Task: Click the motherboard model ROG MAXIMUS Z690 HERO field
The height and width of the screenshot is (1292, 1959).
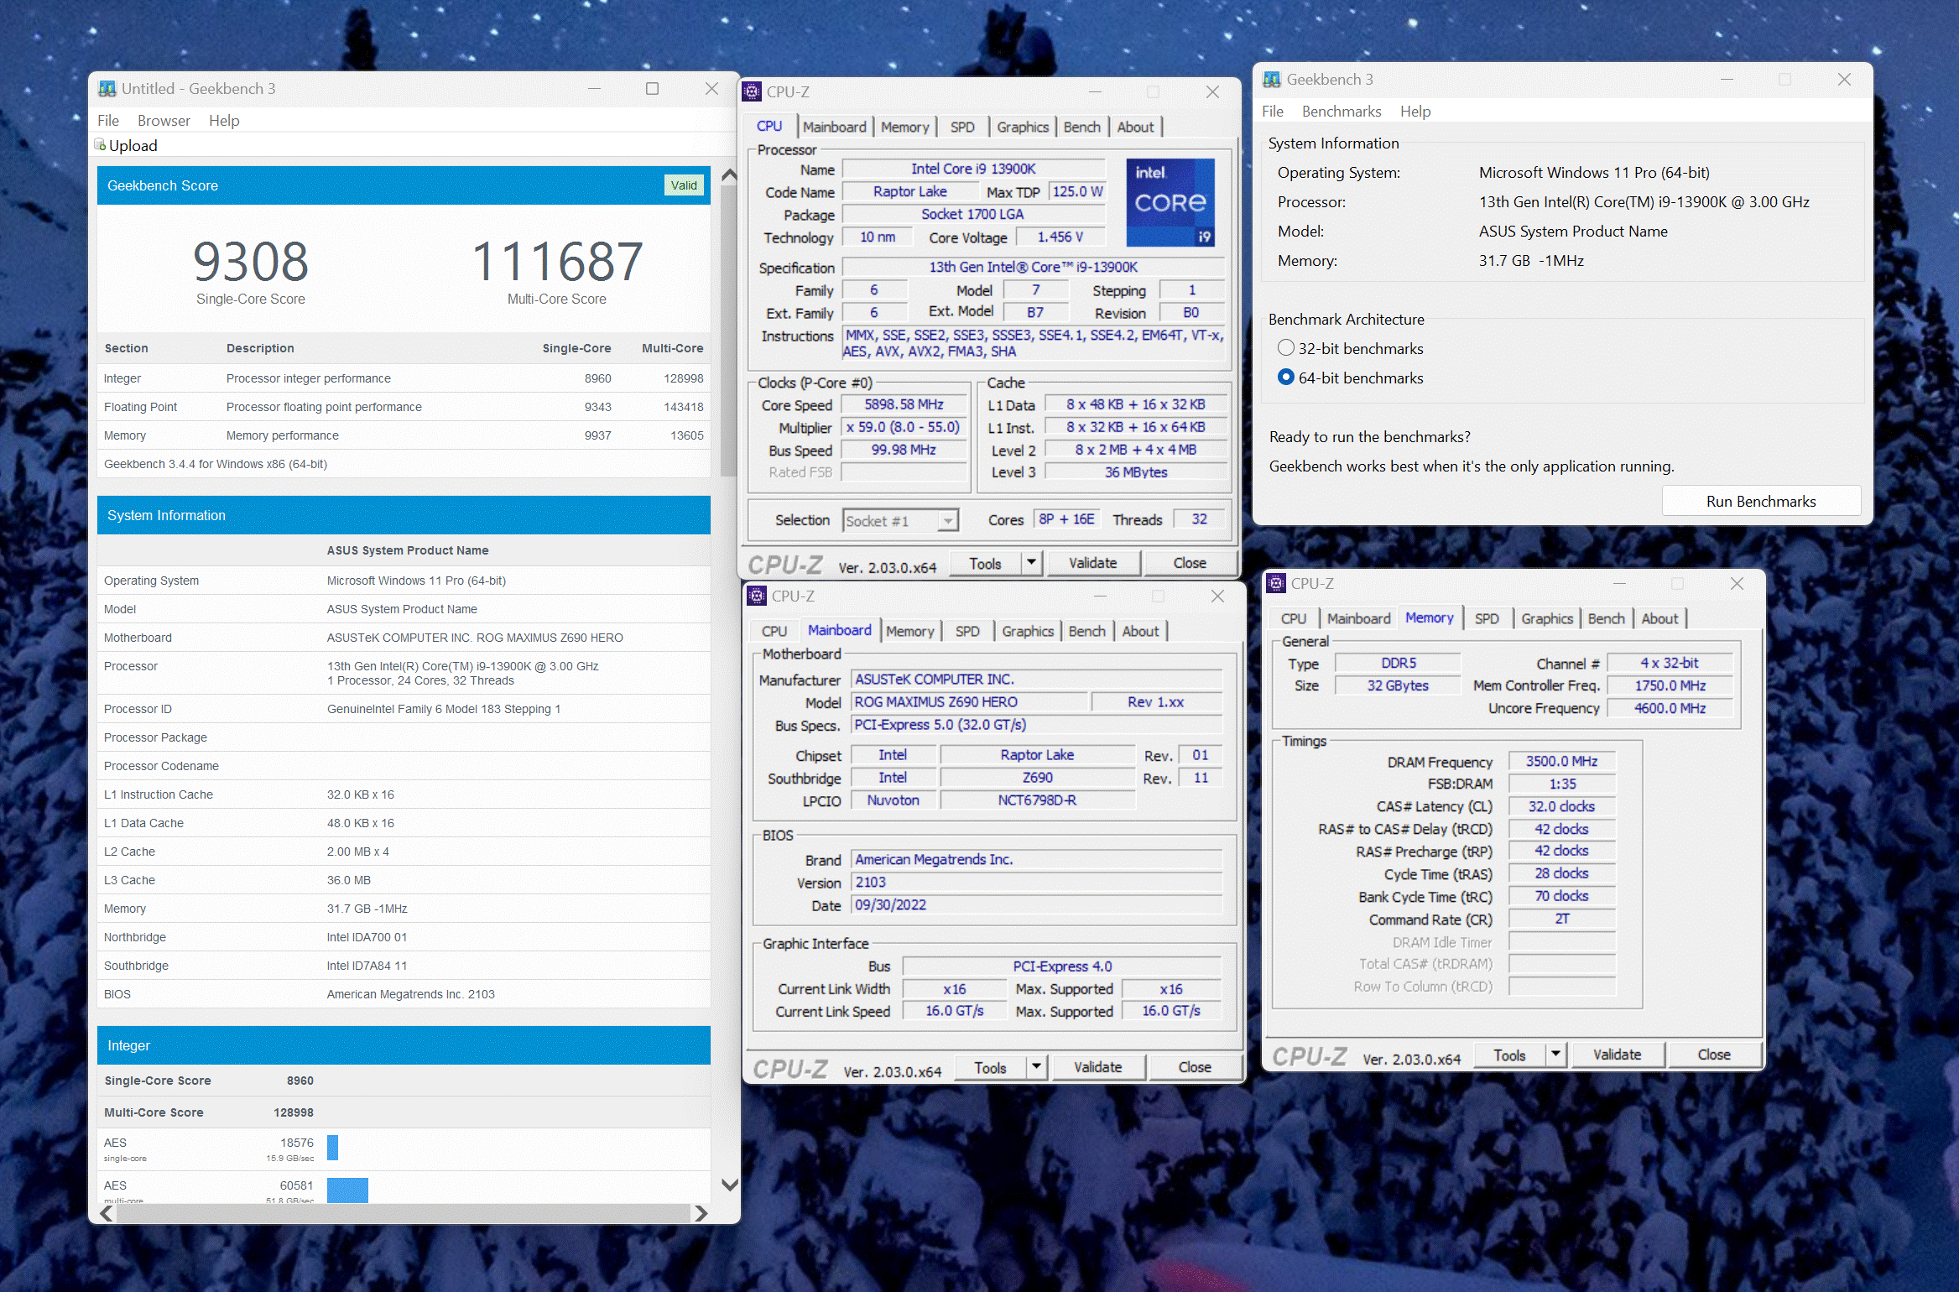Action: pos(970,701)
